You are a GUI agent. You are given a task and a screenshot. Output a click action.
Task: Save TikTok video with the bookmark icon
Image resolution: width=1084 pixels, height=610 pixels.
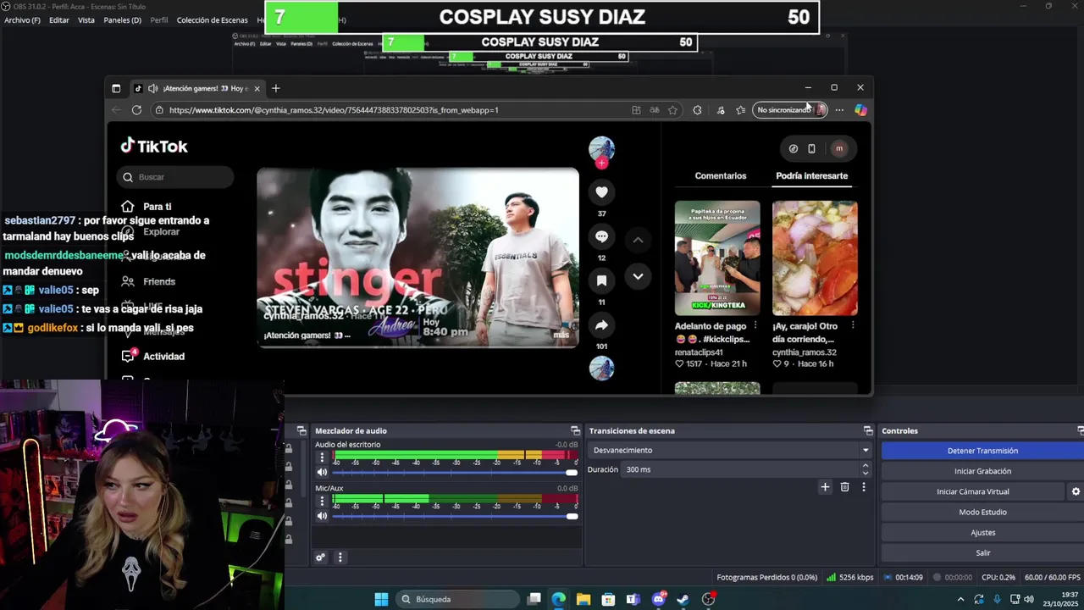601,280
